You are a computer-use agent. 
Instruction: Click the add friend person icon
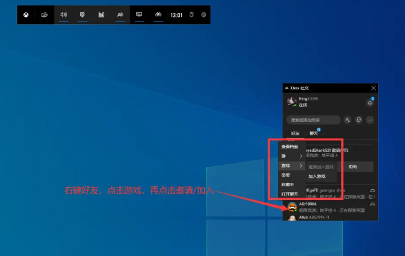point(348,120)
